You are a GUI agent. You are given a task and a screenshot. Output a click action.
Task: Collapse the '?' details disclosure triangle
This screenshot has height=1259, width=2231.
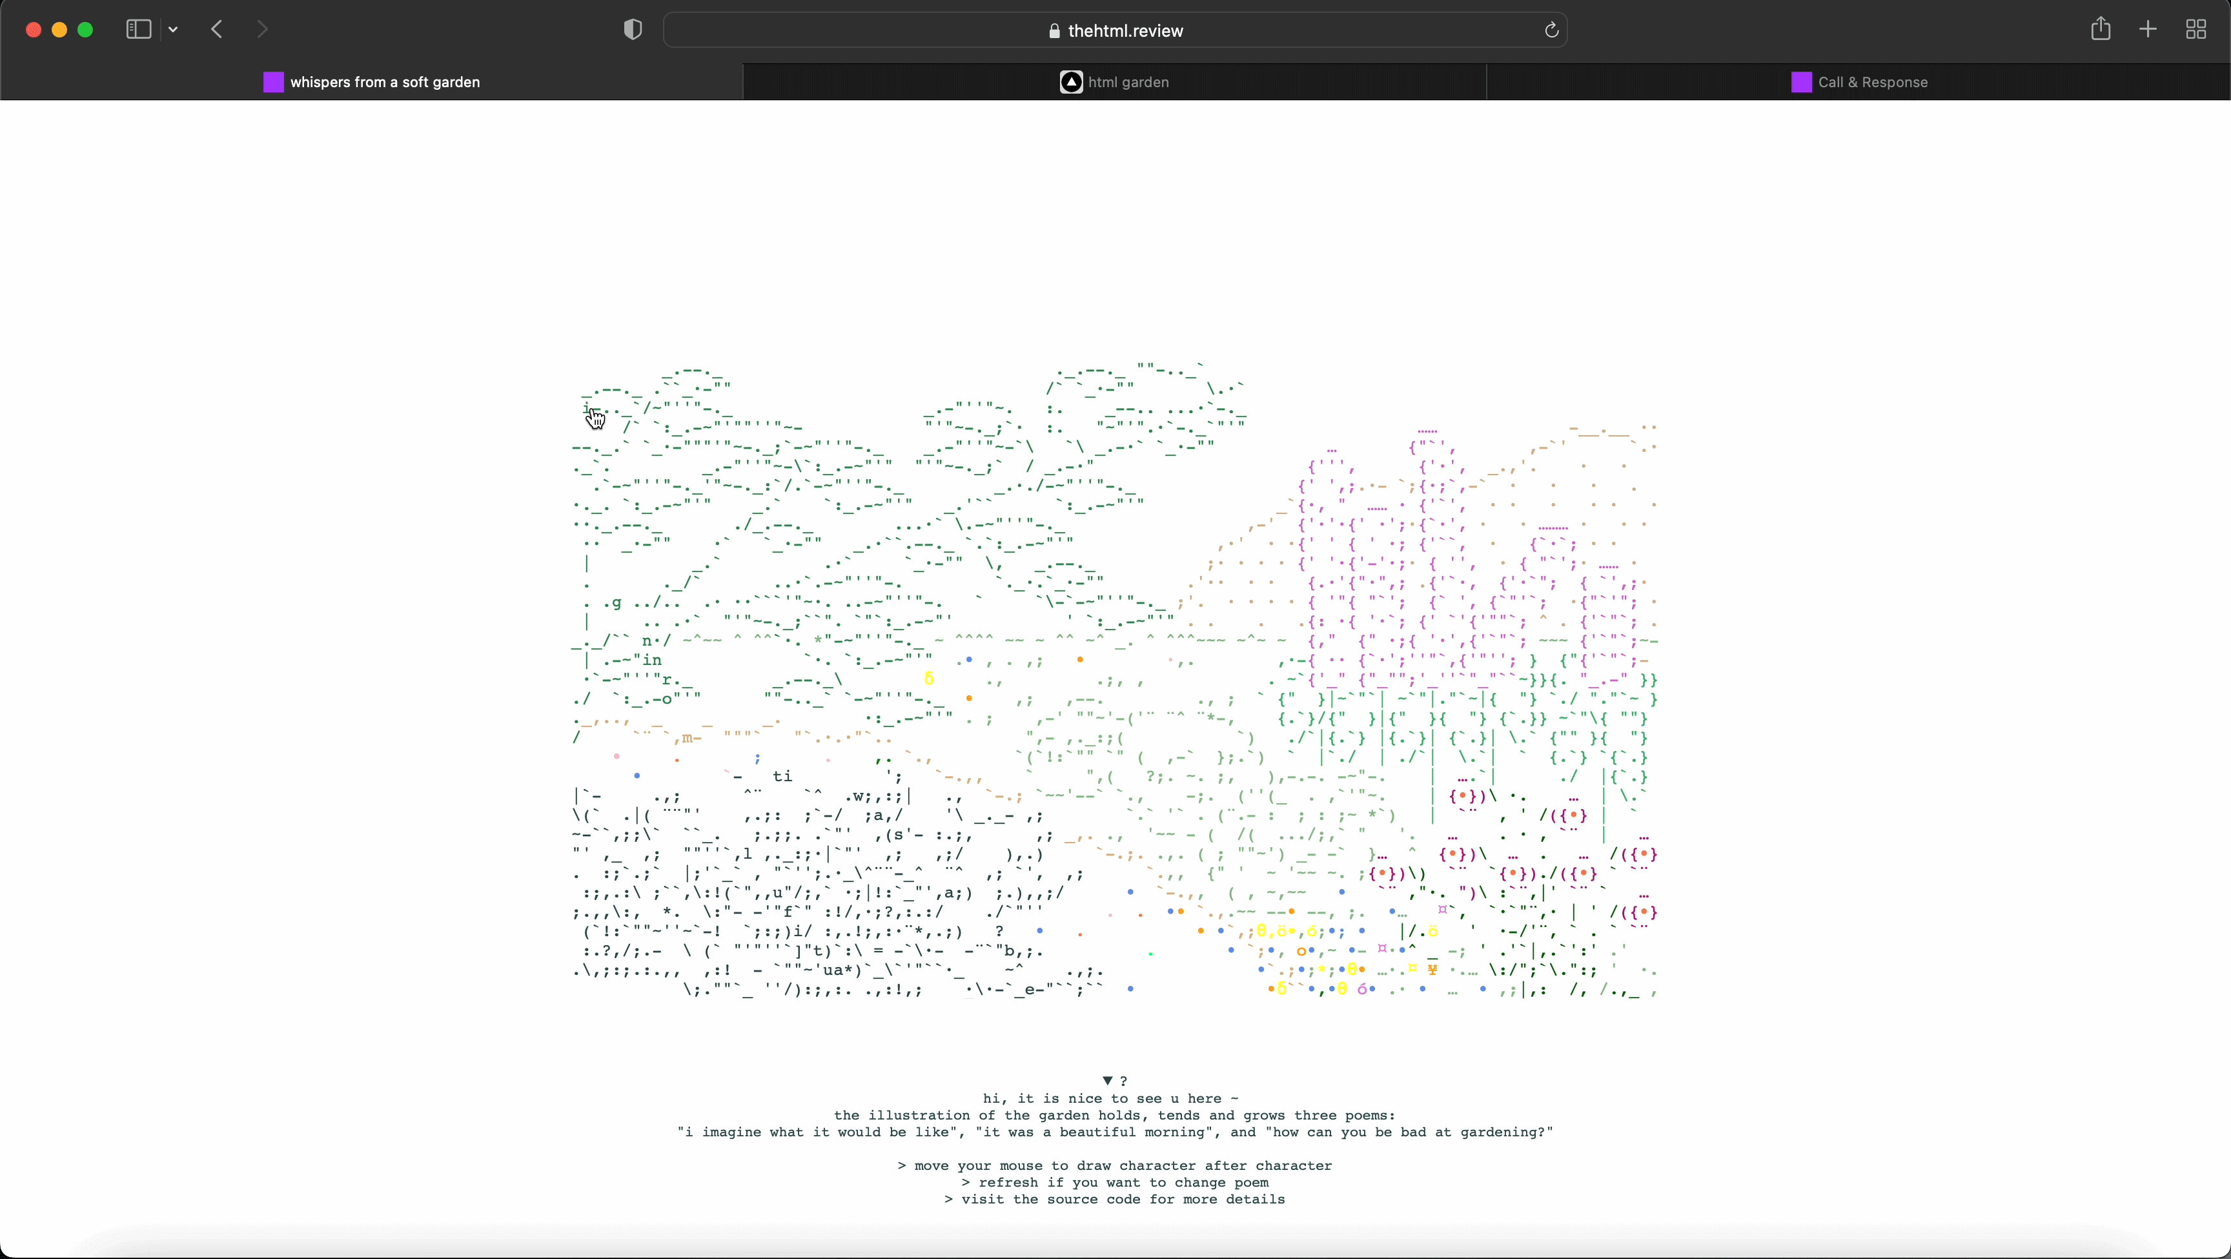[1108, 1081]
